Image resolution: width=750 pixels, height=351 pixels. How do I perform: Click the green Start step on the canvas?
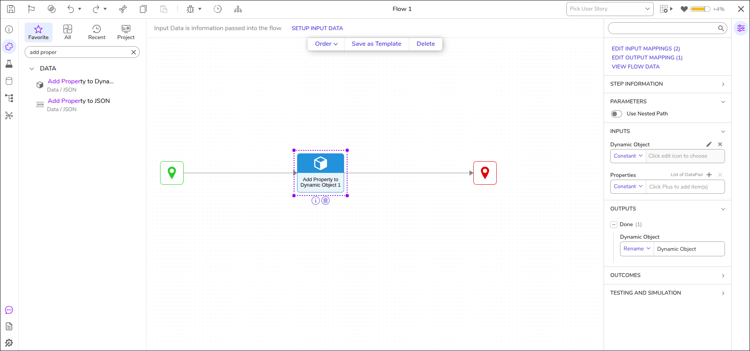pos(172,173)
